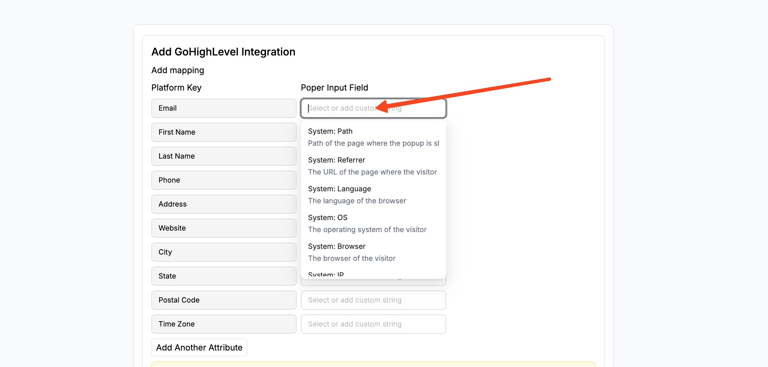Click the Phone platform key field
Screen dimensions: 768x367
[x=224, y=180]
